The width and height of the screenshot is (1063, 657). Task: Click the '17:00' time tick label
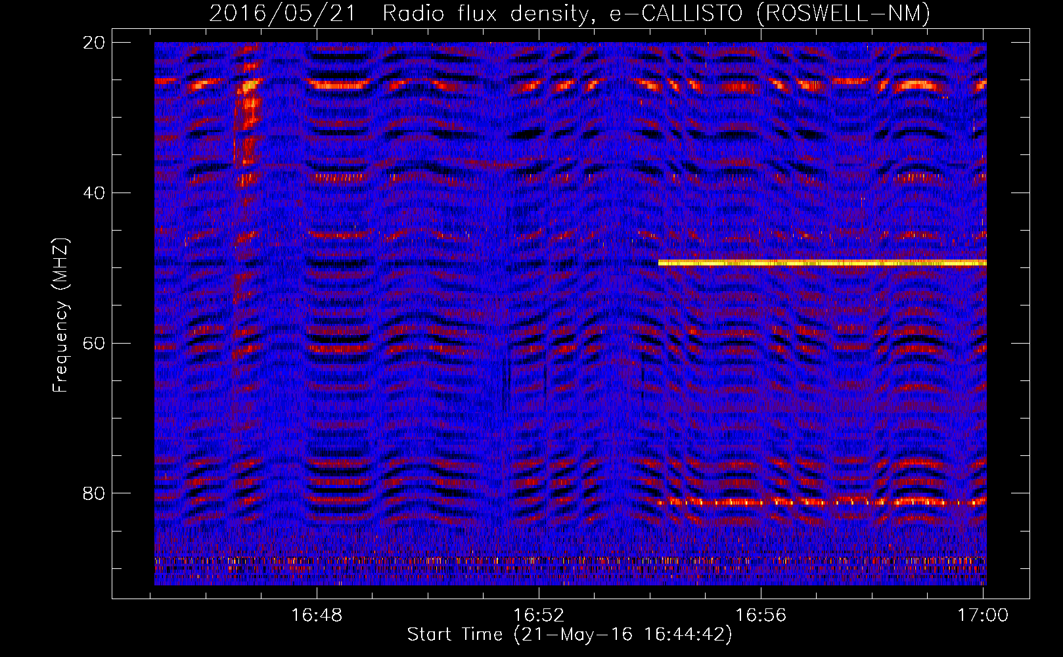(x=983, y=616)
